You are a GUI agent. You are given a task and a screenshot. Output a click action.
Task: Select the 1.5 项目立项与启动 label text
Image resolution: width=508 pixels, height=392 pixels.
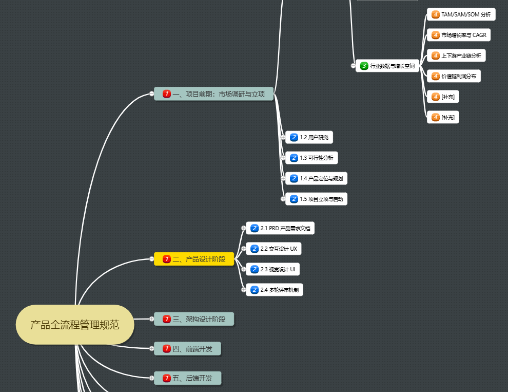(321, 199)
